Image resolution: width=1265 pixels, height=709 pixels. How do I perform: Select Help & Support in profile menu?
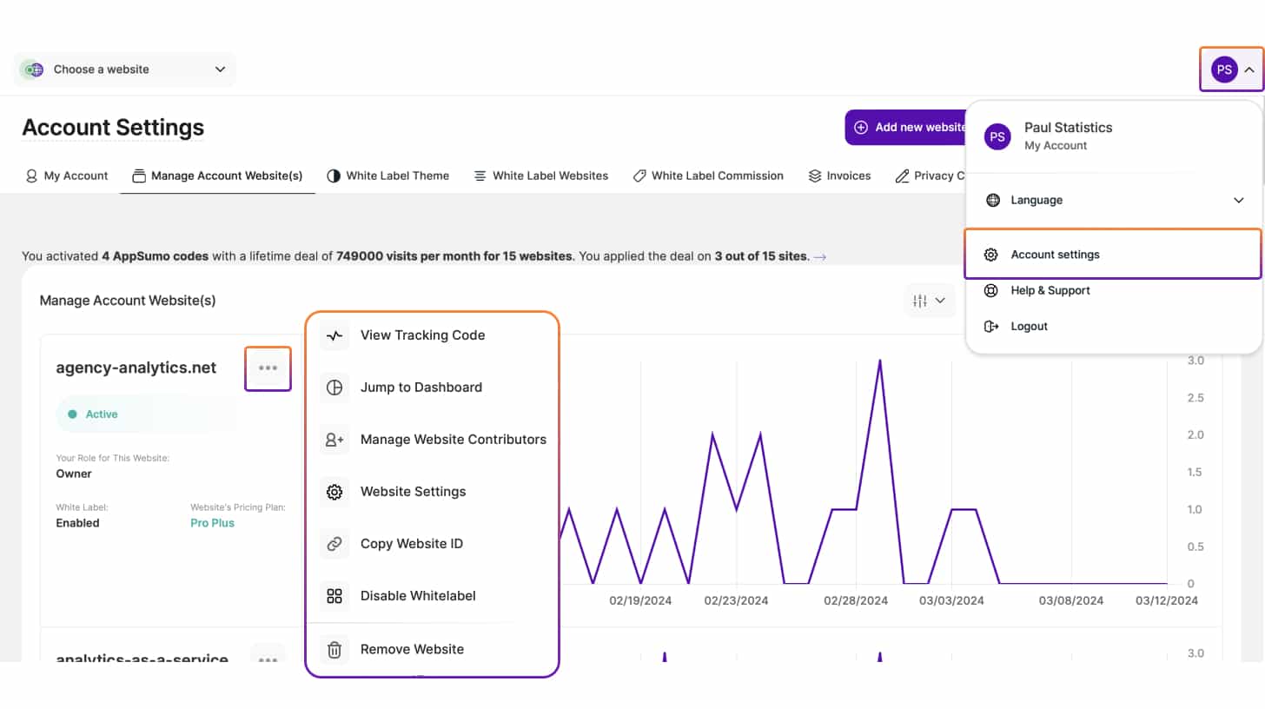[x=1050, y=290]
